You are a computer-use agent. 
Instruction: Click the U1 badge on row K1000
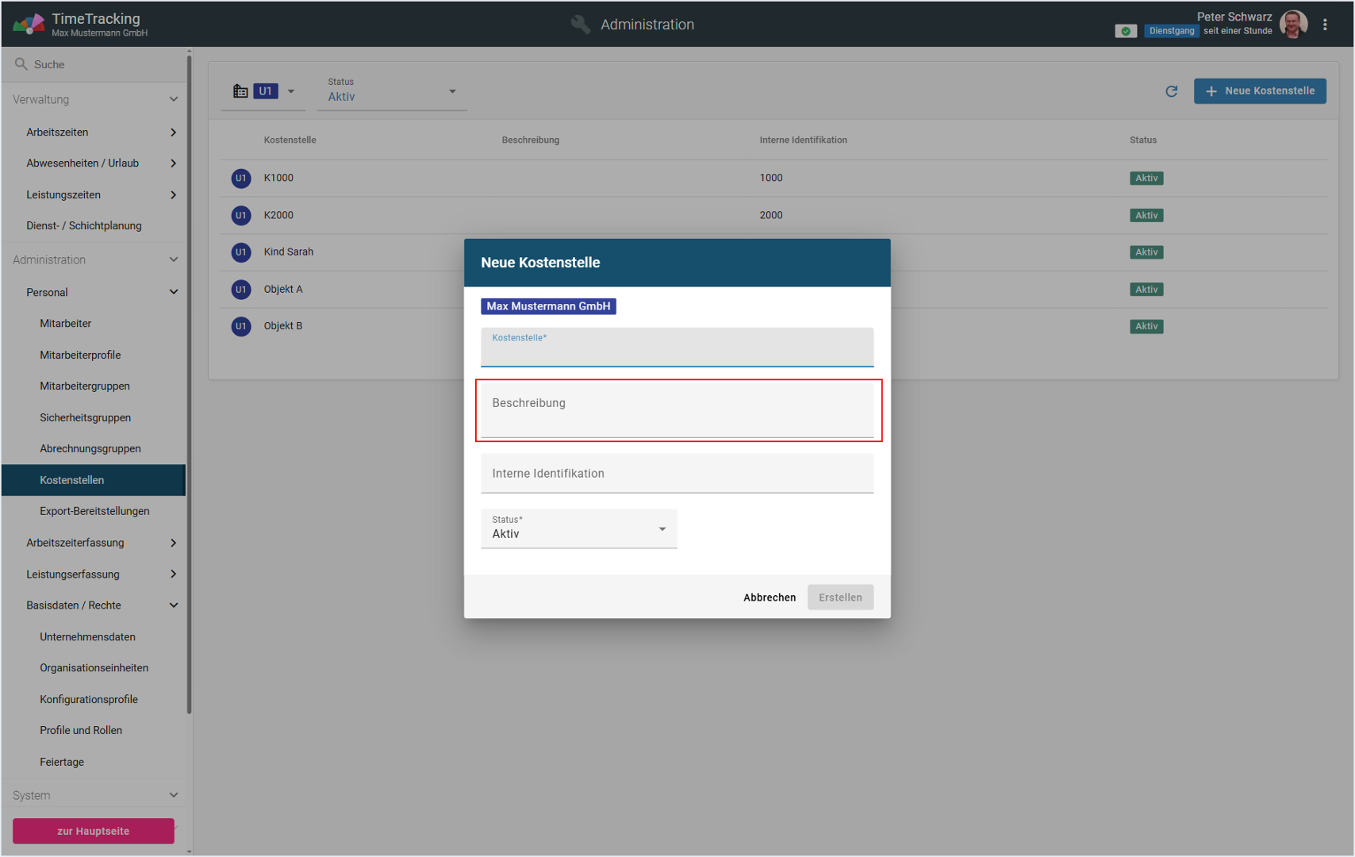click(240, 178)
